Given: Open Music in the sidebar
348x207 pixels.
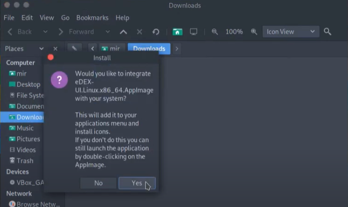Looking at the screenshot, I should pyautogui.click(x=22, y=128).
